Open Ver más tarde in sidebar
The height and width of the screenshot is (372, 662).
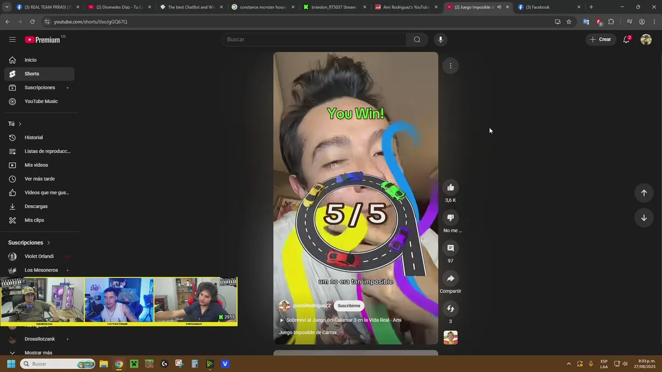39,179
